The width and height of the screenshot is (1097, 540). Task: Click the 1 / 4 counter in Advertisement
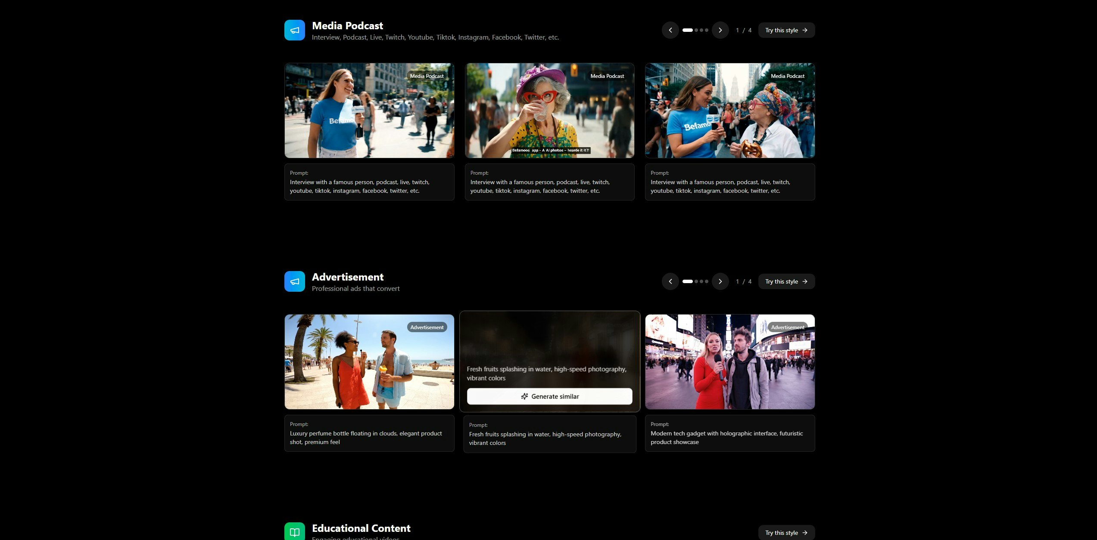744,281
